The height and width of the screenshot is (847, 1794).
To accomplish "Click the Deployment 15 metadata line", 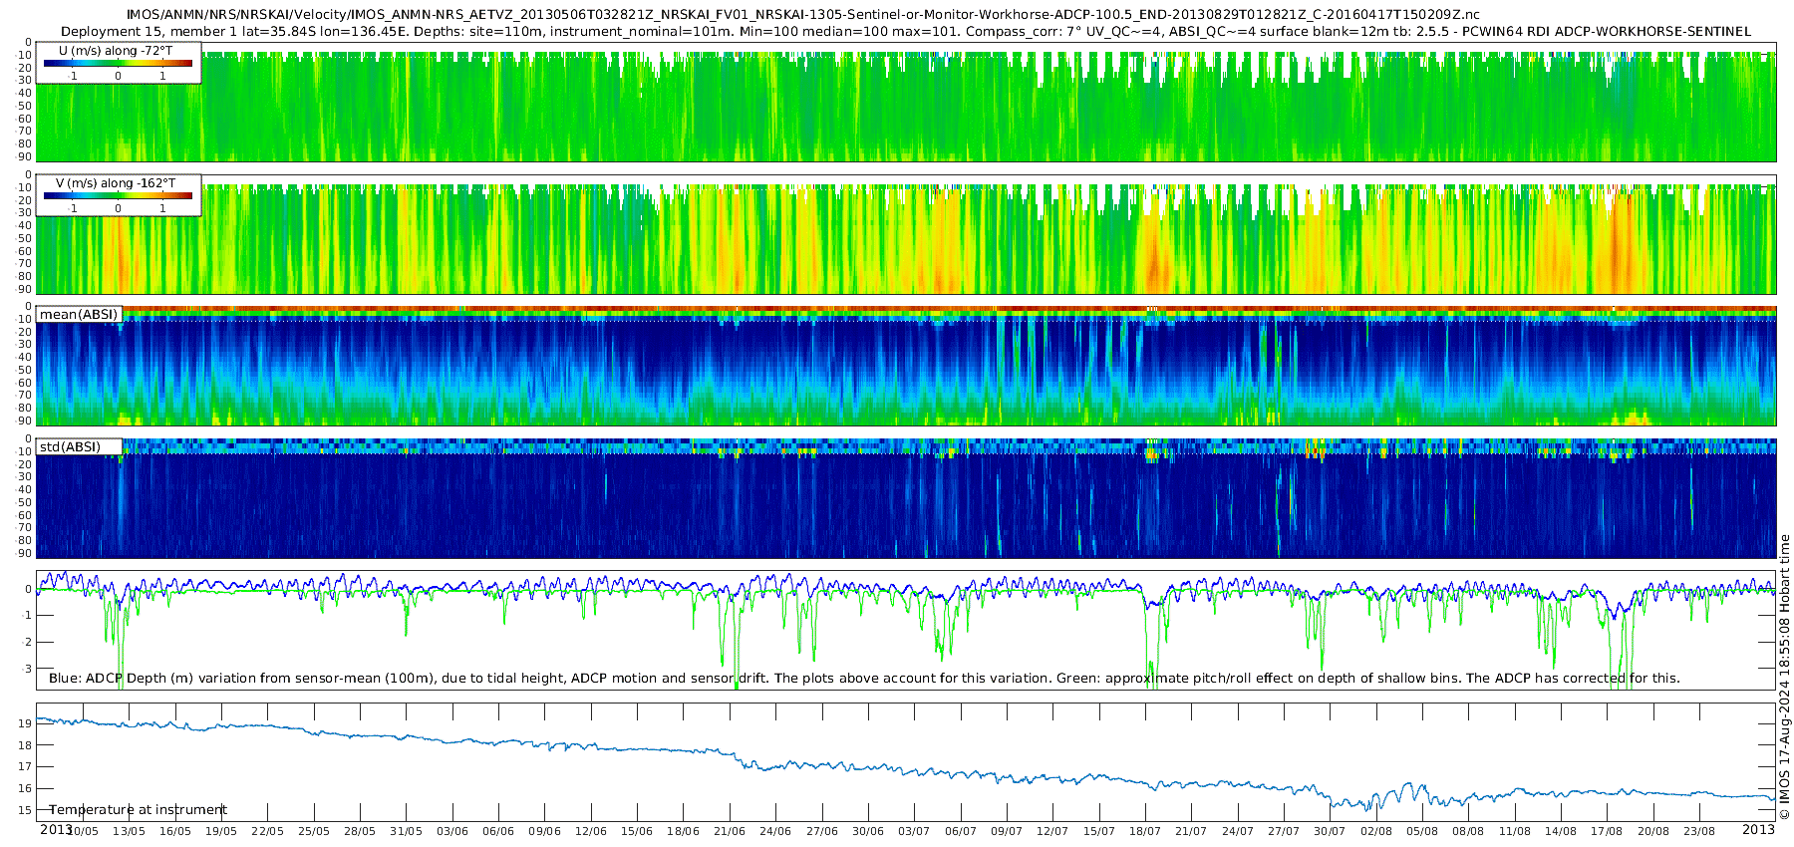I will tap(905, 31).
